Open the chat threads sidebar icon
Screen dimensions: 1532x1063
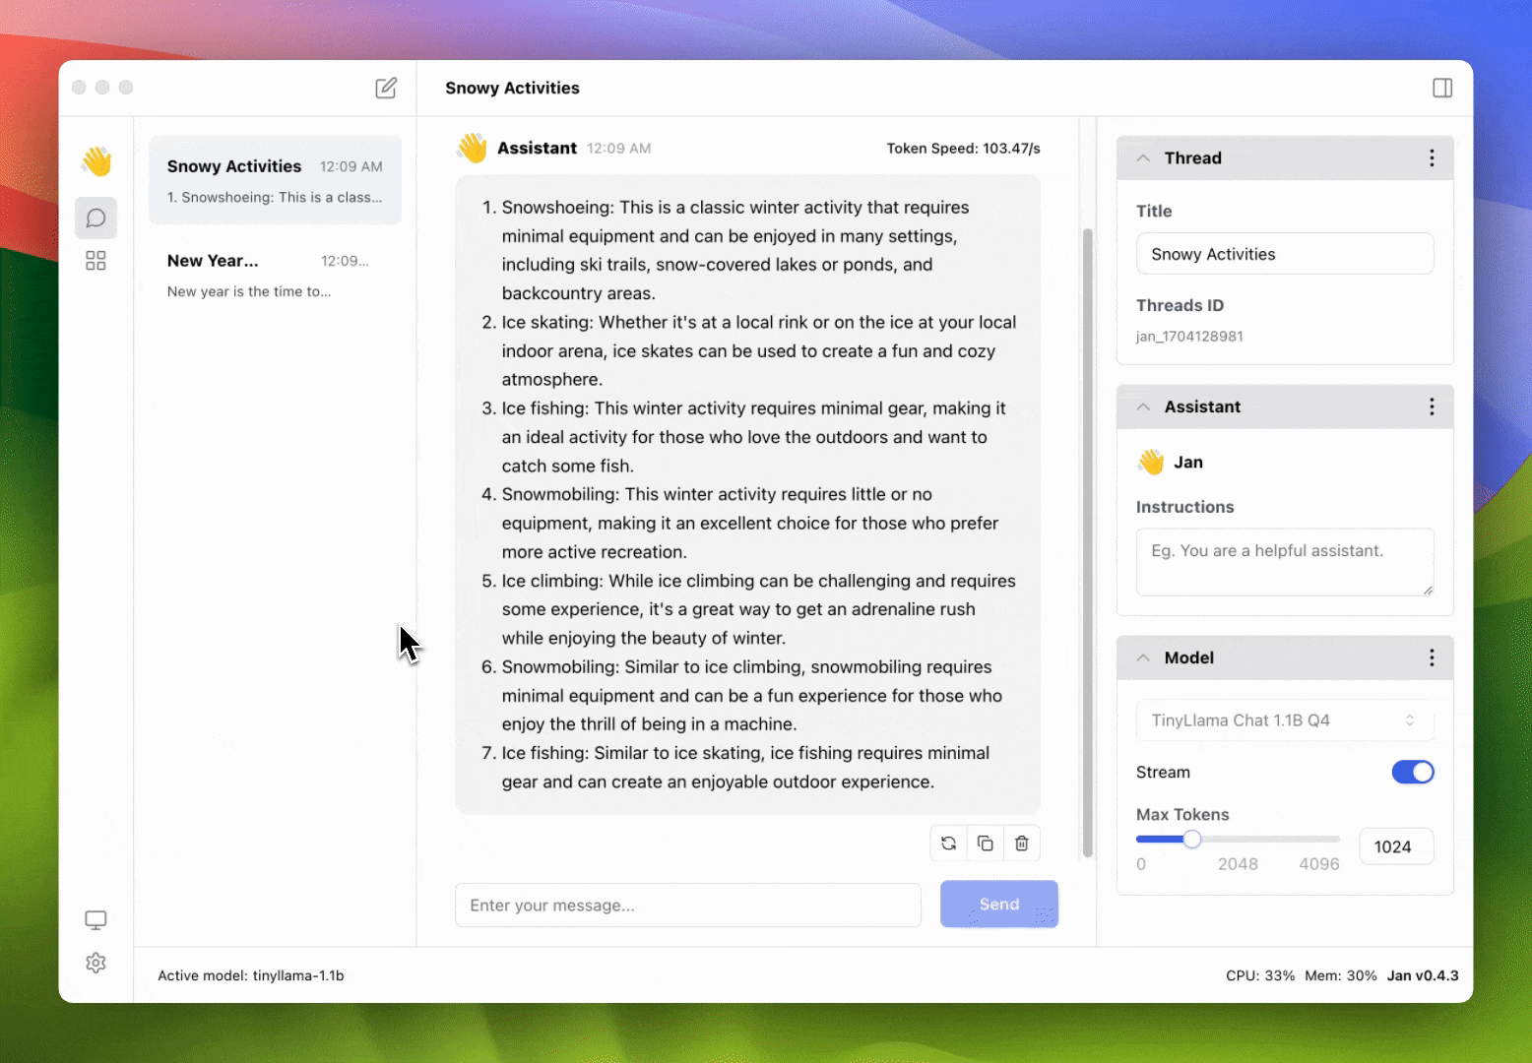(96, 218)
